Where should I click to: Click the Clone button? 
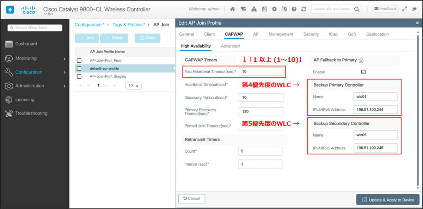tap(147, 38)
